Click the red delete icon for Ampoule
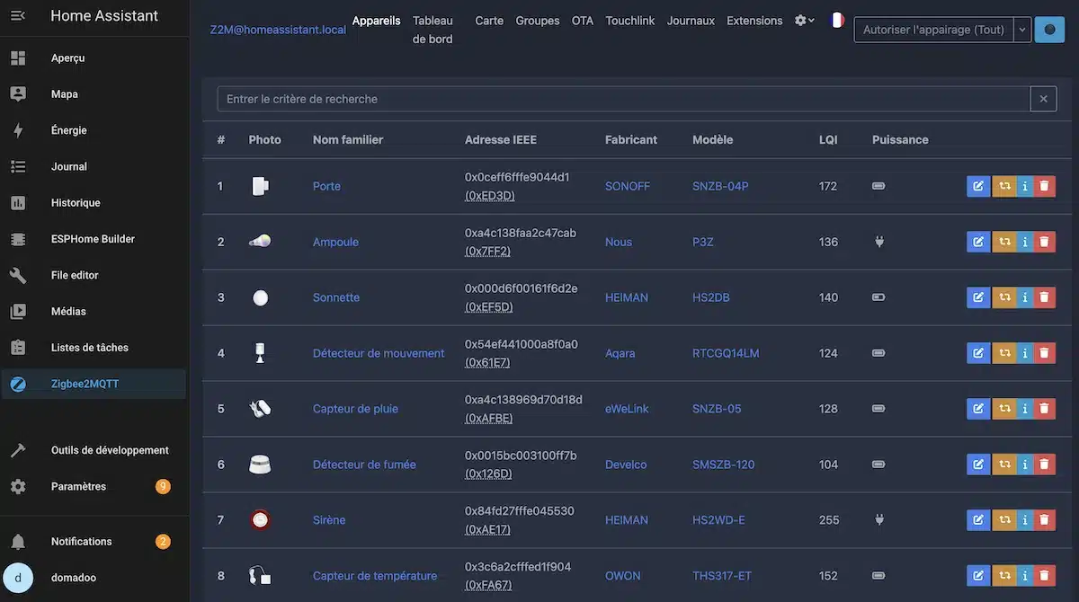 tap(1044, 242)
